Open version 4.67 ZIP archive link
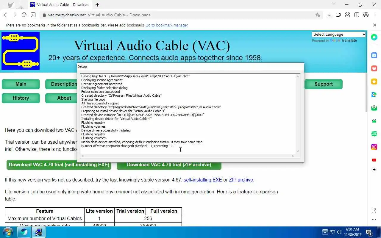 point(241,180)
